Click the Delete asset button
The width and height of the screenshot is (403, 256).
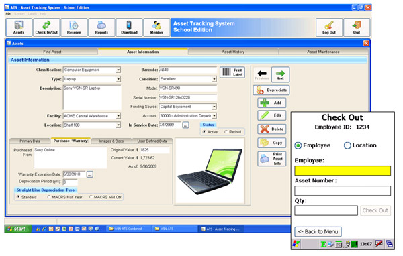point(272,129)
